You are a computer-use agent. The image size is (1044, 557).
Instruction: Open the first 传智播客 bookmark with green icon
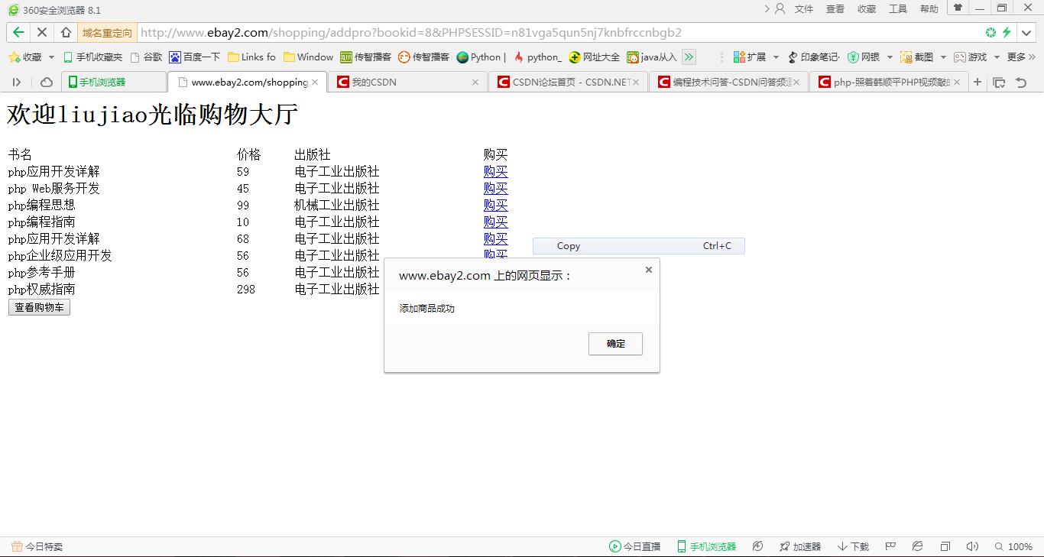[x=365, y=57]
